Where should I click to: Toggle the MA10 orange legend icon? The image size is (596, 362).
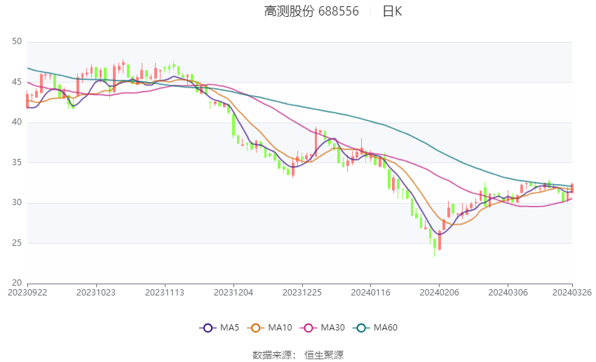(x=256, y=328)
